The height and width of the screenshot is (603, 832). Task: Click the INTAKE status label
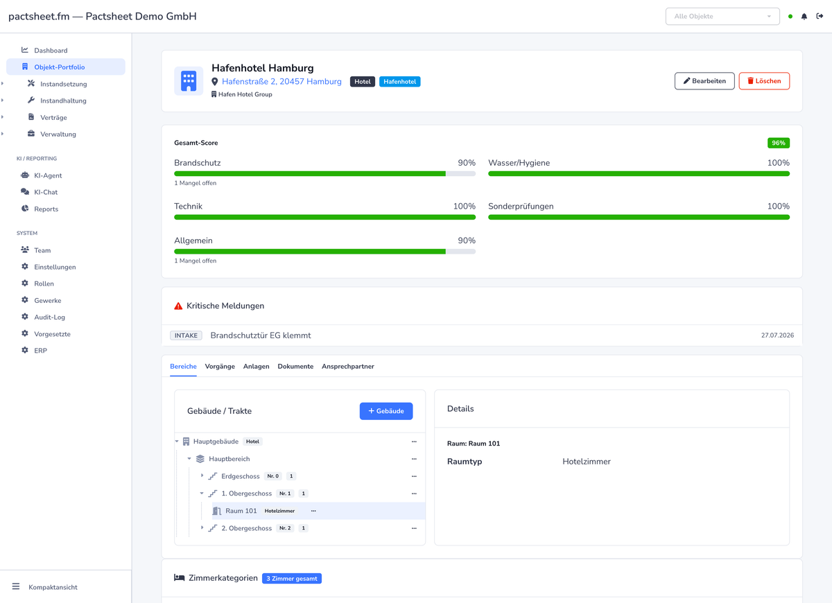(186, 335)
